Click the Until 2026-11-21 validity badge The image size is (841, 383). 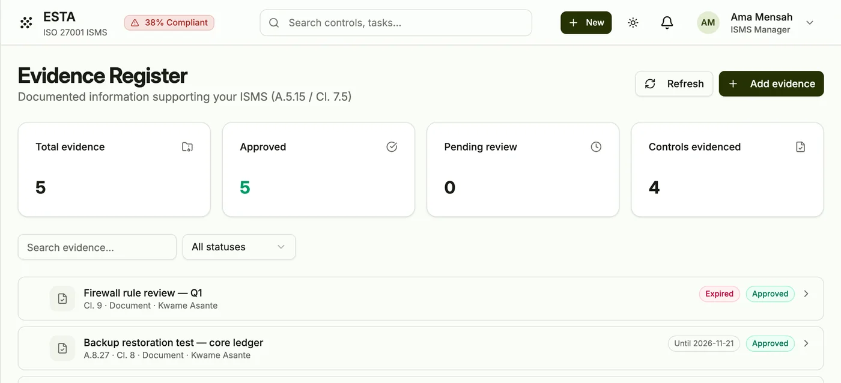(x=704, y=343)
